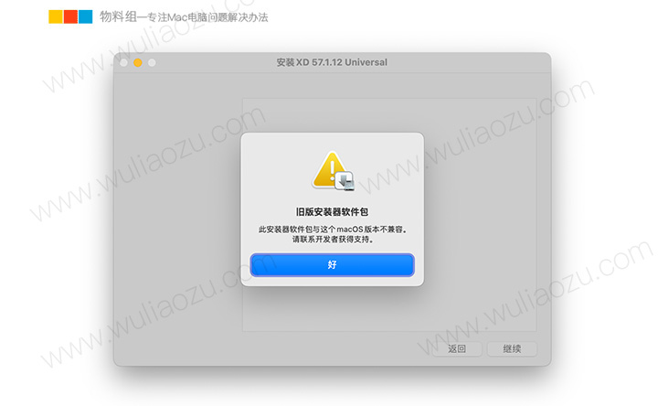Image resolution: width=658 pixels, height=406 pixels.
Task: Click the message 此安装器软件包与这个macOS版本不兼容
Action: tap(333, 230)
